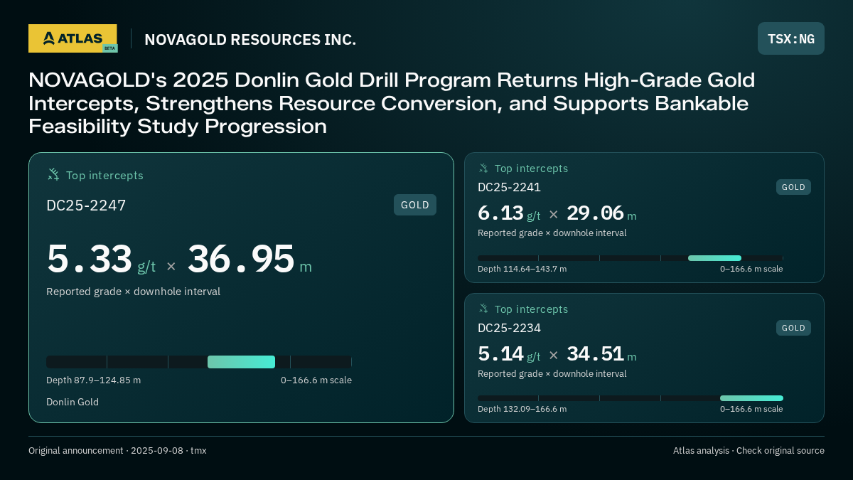Click the 'Top intercepts' label on the DC25-2241 card
The height and width of the screenshot is (480, 853).
pyautogui.click(x=531, y=169)
